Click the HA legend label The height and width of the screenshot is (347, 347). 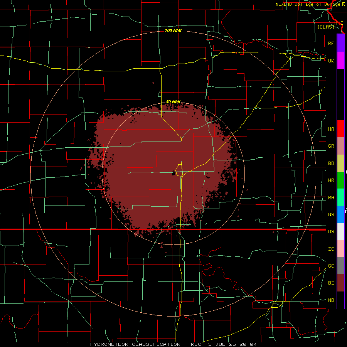point(331,129)
